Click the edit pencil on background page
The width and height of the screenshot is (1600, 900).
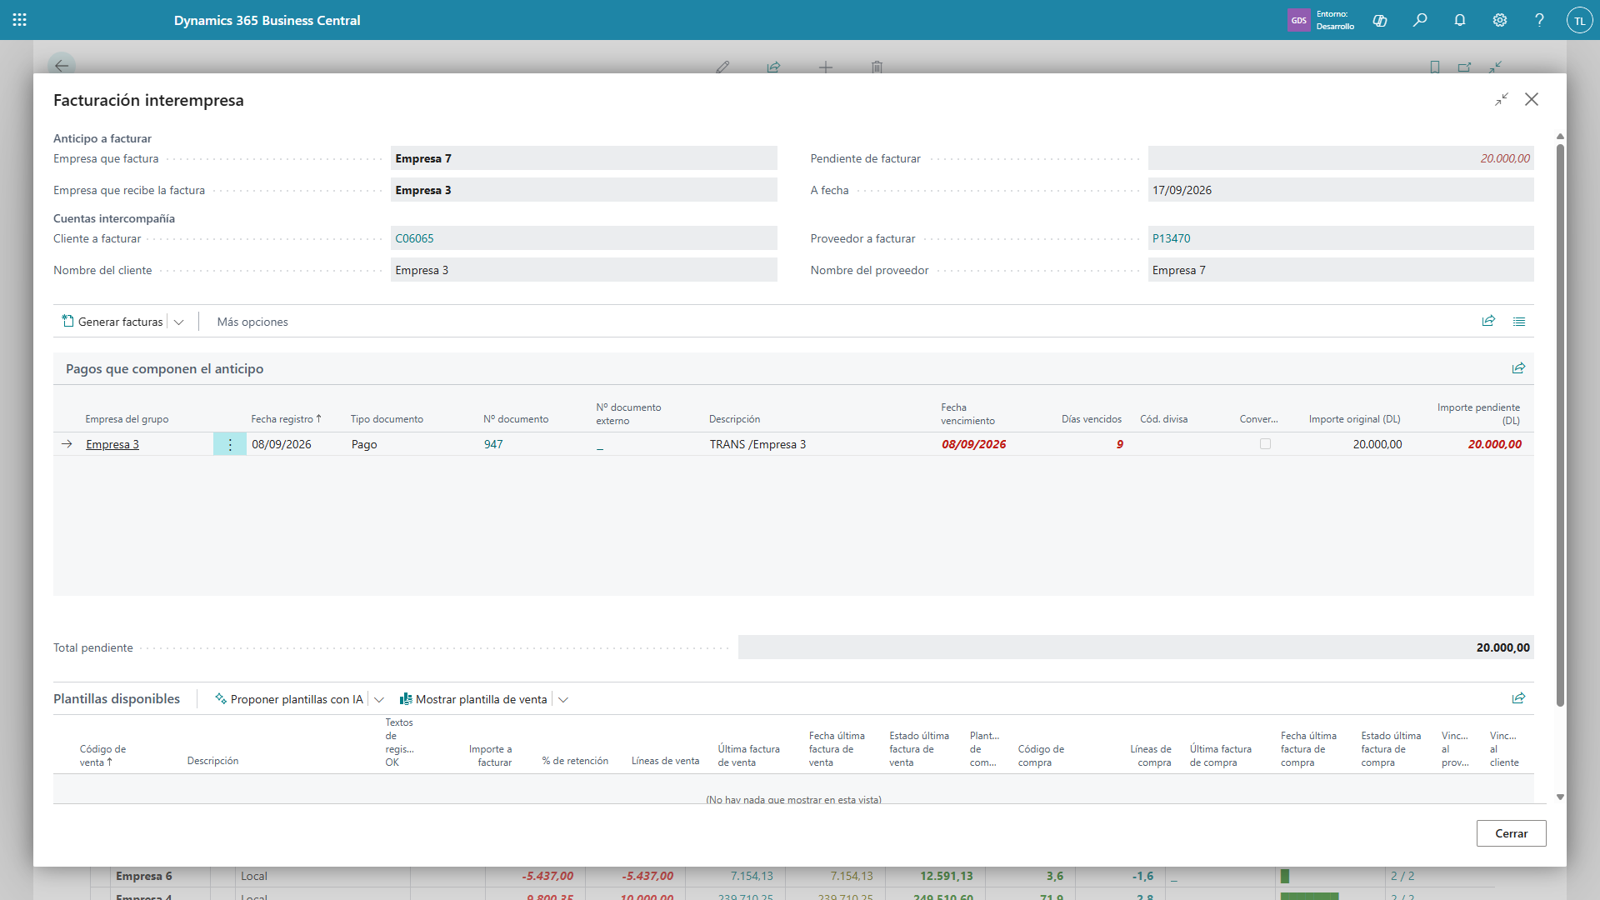coord(722,67)
